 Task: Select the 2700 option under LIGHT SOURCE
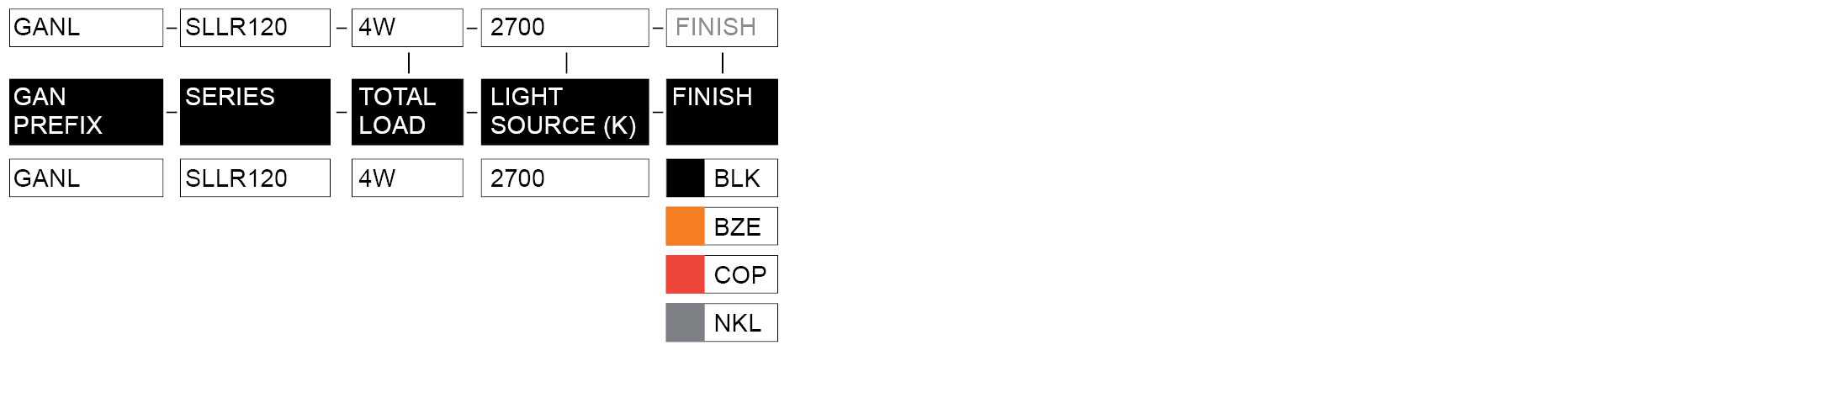564,178
